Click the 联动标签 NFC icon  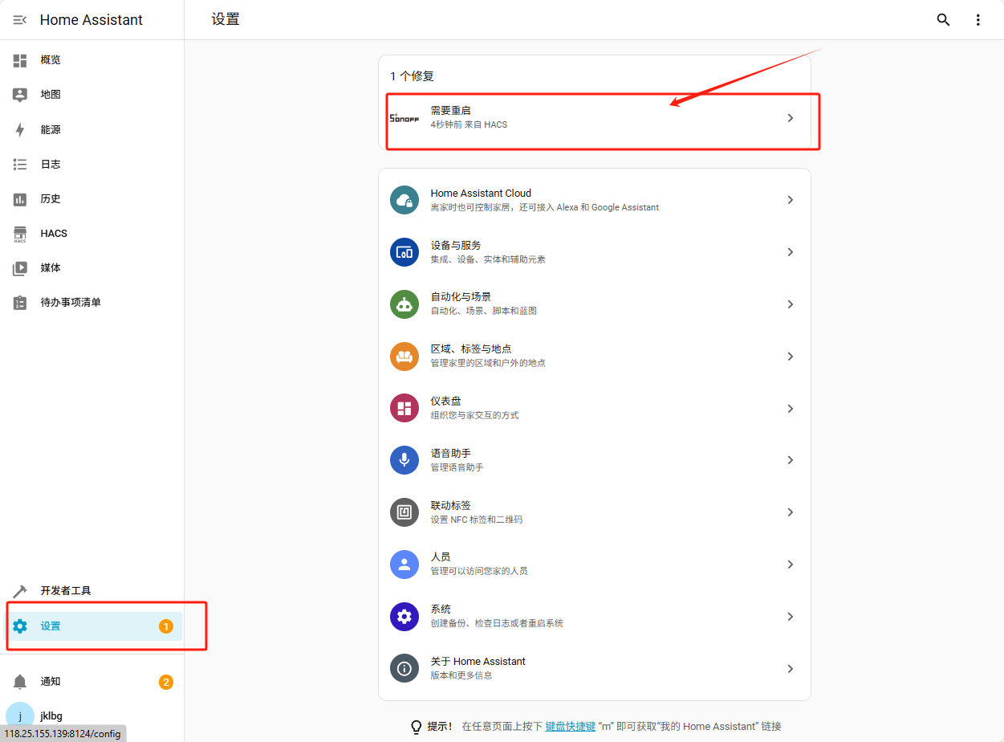(404, 512)
